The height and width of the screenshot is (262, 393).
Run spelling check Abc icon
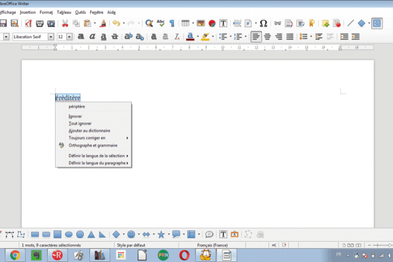coord(160,23)
